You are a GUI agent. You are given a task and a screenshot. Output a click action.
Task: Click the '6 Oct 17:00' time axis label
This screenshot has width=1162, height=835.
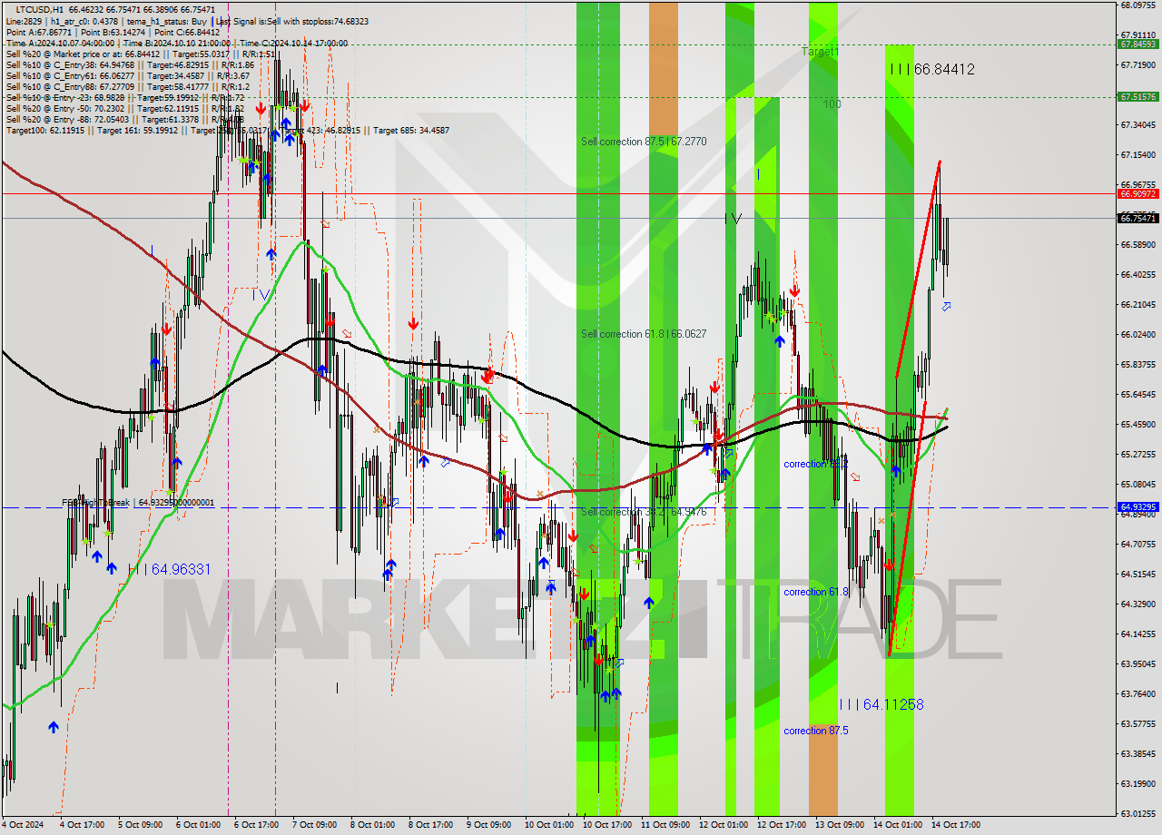256,825
